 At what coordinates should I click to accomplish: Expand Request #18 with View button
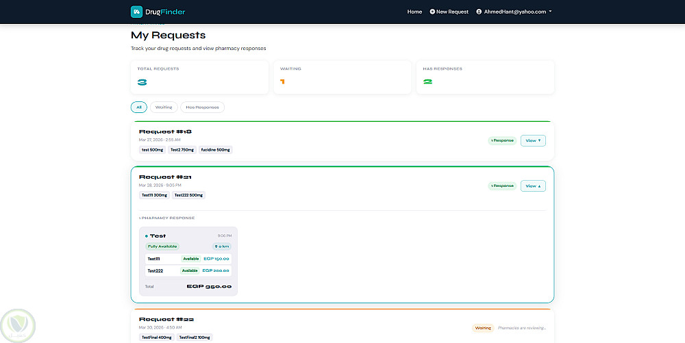coord(533,140)
